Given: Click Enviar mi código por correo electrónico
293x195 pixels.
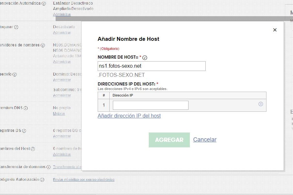Looking at the screenshot, I should [x=83, y=179].
